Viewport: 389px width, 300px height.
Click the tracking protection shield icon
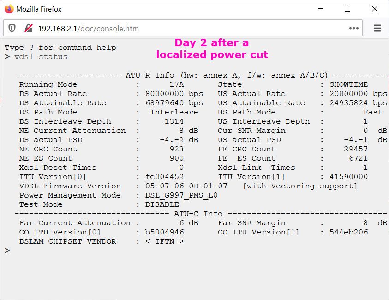[12, 29]
